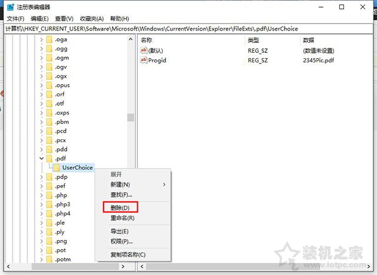Screen dimensions: 377x275
Task: Click the .php folder icon
Action: [x=49, y=195]
